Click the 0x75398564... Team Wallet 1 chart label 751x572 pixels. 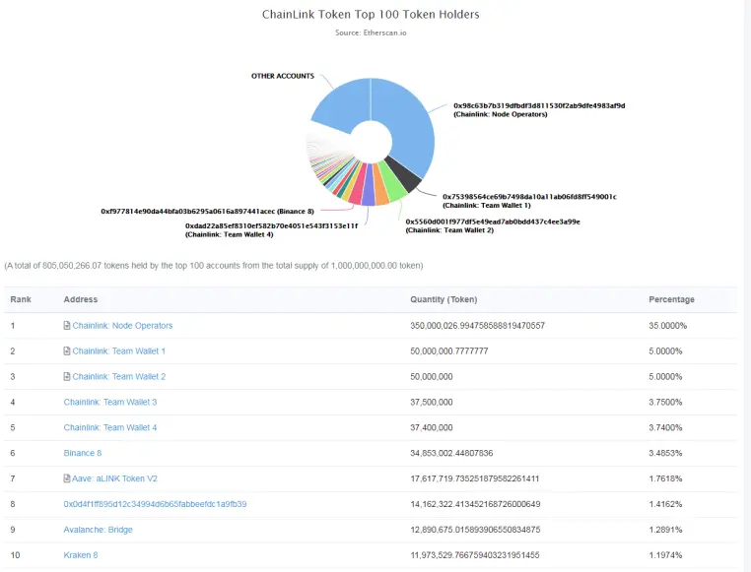pos(529,201)
